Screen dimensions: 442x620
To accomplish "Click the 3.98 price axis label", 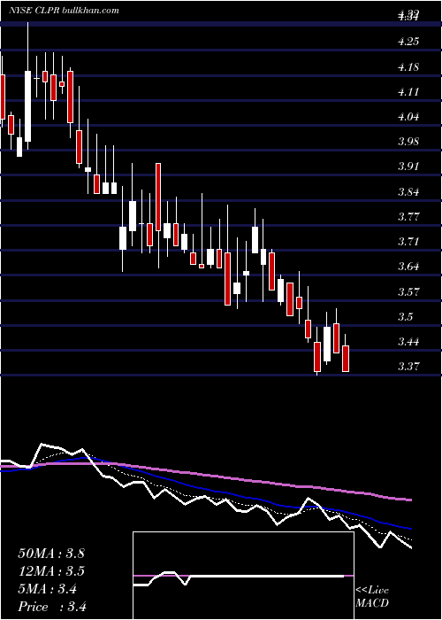I will (x=408, y=142).
